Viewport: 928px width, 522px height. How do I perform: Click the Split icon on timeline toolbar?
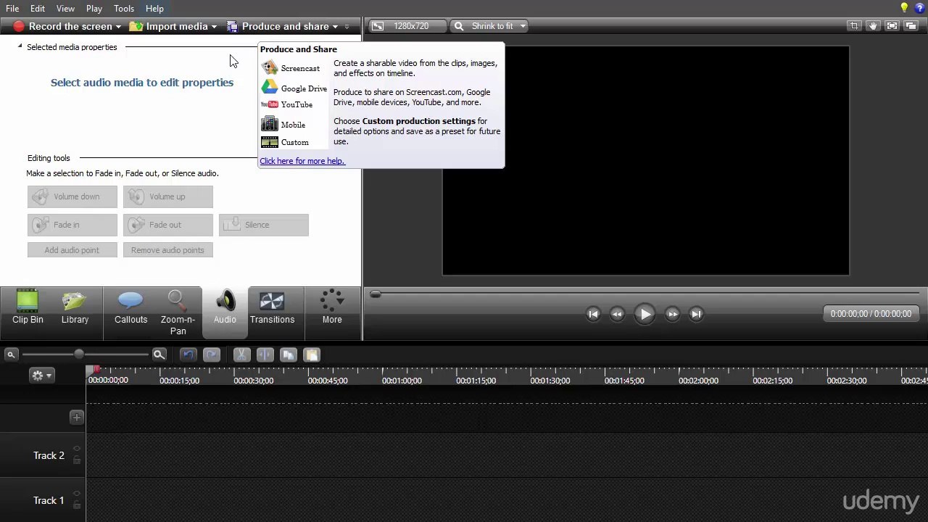(x=265, y=355)
